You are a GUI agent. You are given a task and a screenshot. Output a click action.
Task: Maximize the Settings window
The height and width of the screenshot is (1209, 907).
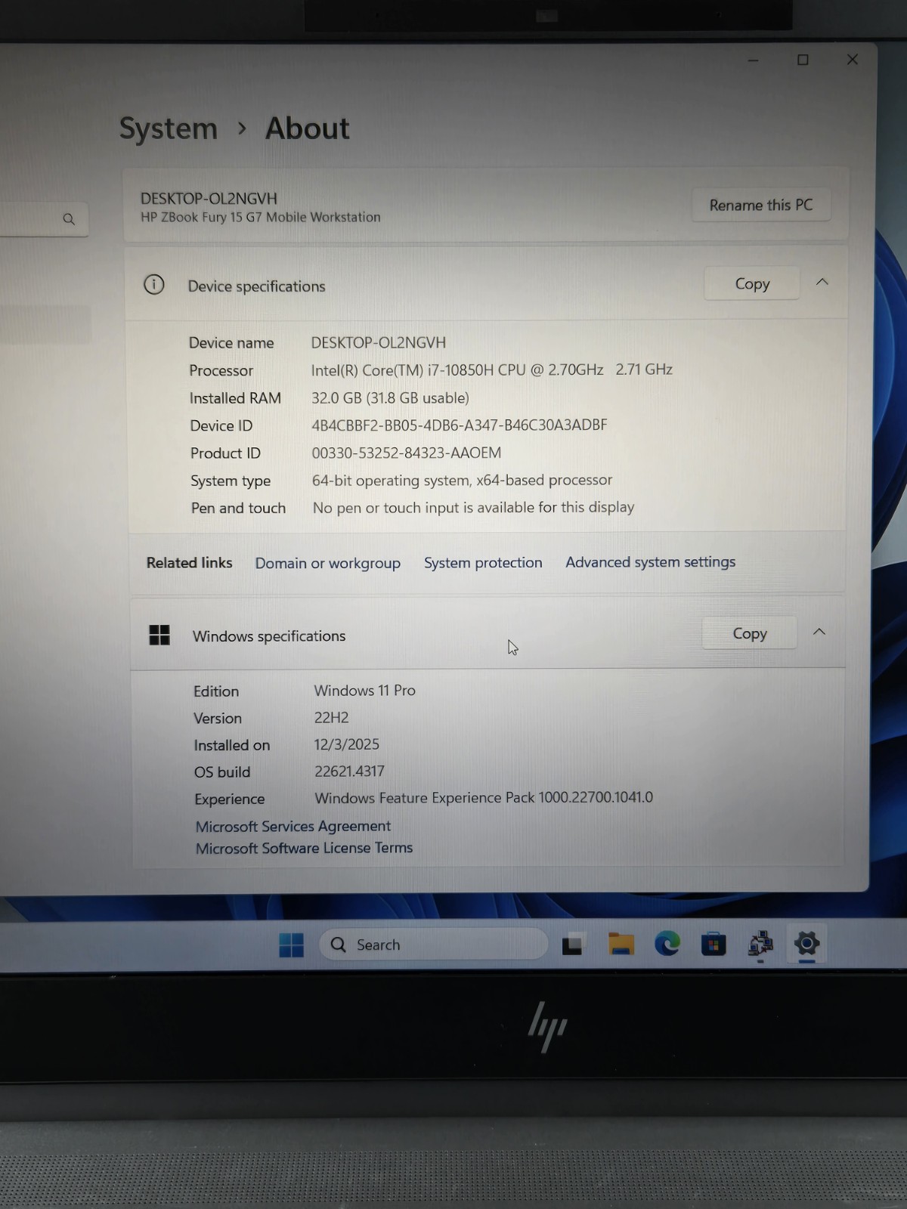coord(803,60)
